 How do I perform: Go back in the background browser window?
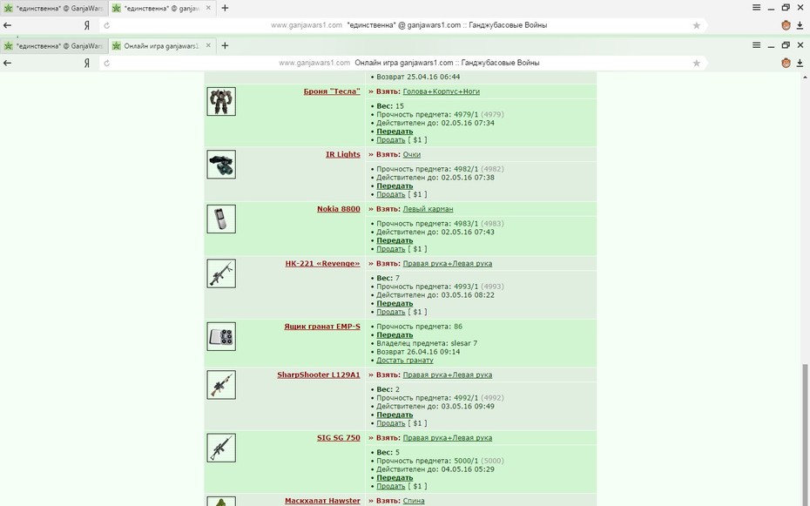tap(7, 25)
